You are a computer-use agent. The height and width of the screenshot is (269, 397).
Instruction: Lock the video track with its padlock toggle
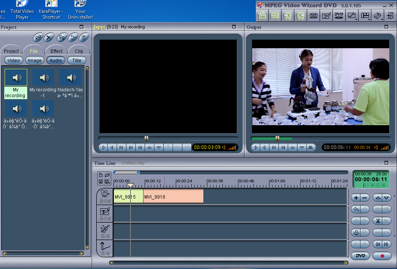[101, 201]
